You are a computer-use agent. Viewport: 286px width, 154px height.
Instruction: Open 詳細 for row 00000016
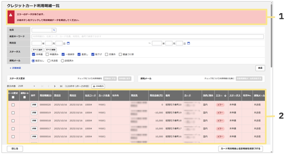pyautogui.click(x=34, y=137)
